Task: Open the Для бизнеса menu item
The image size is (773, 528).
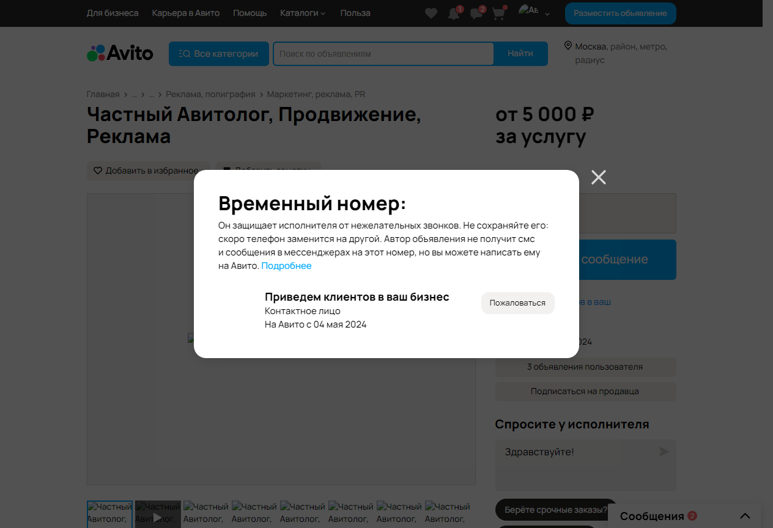Action: click(x=113, y=13)
